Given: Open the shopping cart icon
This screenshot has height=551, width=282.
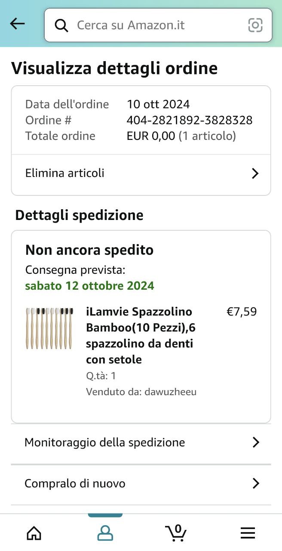Looking at the screenshot, I should [x=176, y=533].
